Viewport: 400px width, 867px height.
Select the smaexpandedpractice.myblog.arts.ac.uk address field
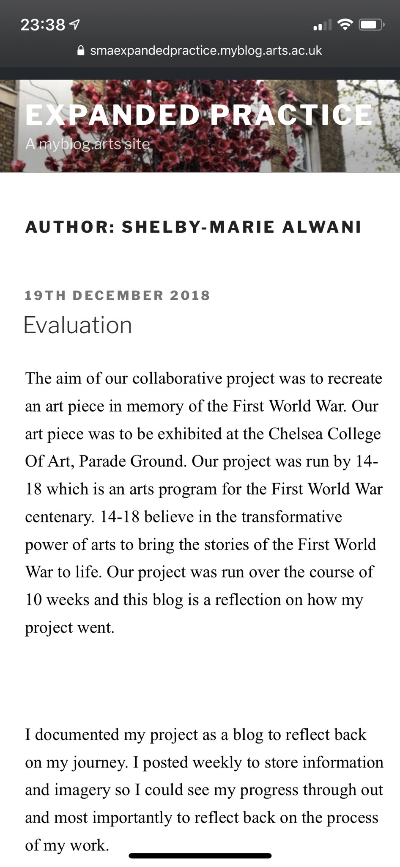pyautogui.click(x=206, y=51)
